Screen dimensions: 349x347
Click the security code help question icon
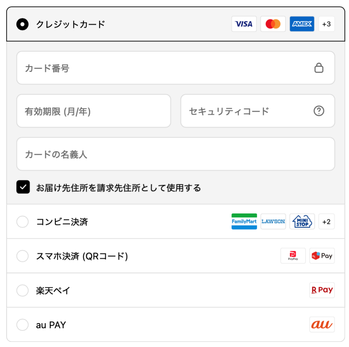tap(319, 111)
